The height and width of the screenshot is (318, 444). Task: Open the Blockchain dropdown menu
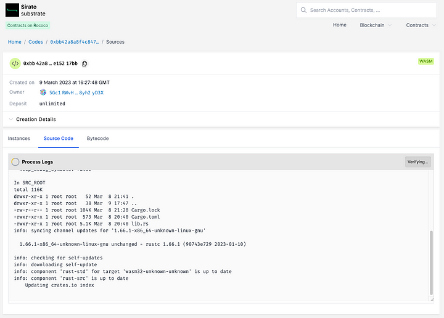pyautogui.click(x=375, y=25)
